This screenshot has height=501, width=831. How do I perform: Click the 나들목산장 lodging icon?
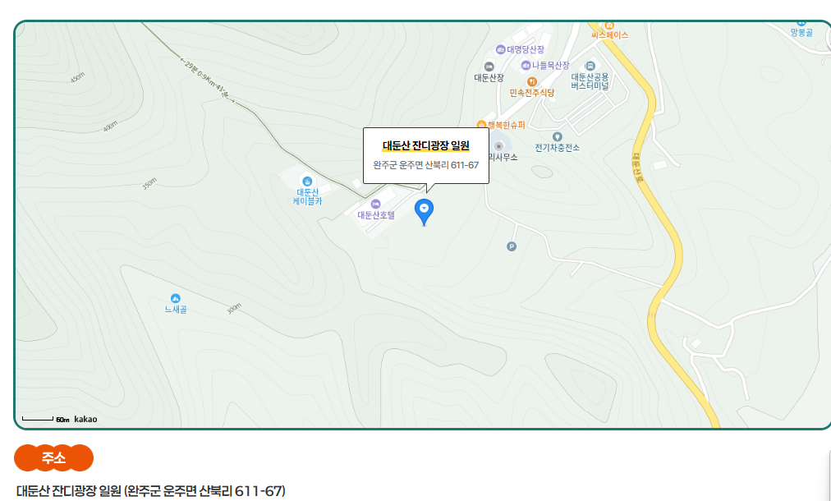coord(526,65)
